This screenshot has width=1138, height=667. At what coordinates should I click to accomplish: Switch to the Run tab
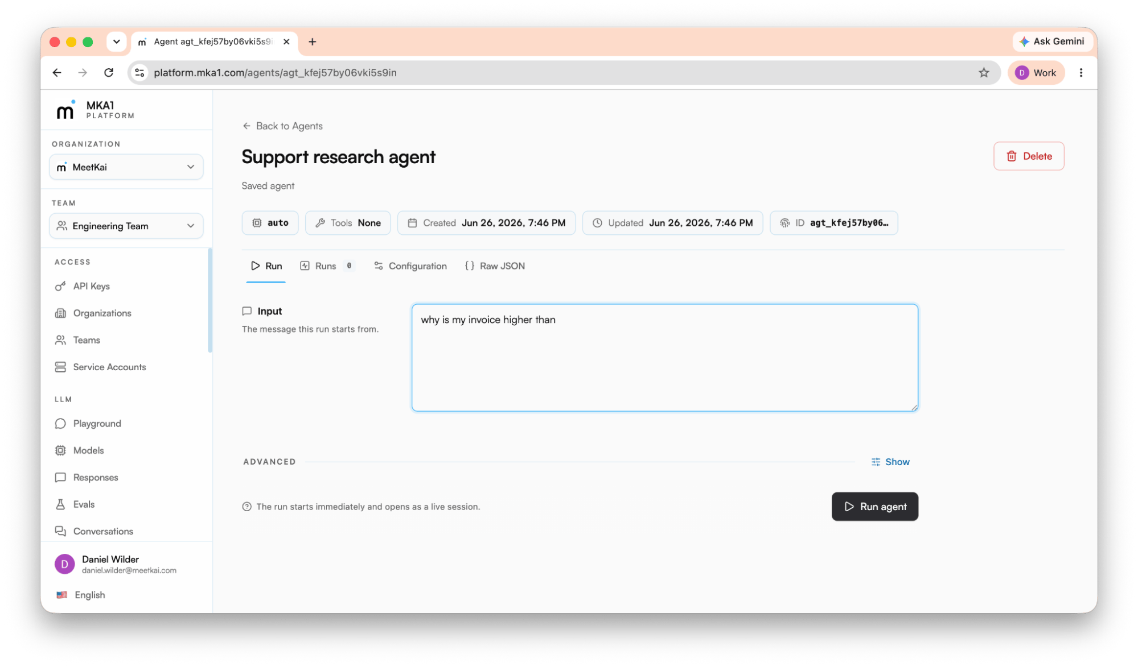coord(266,266)
